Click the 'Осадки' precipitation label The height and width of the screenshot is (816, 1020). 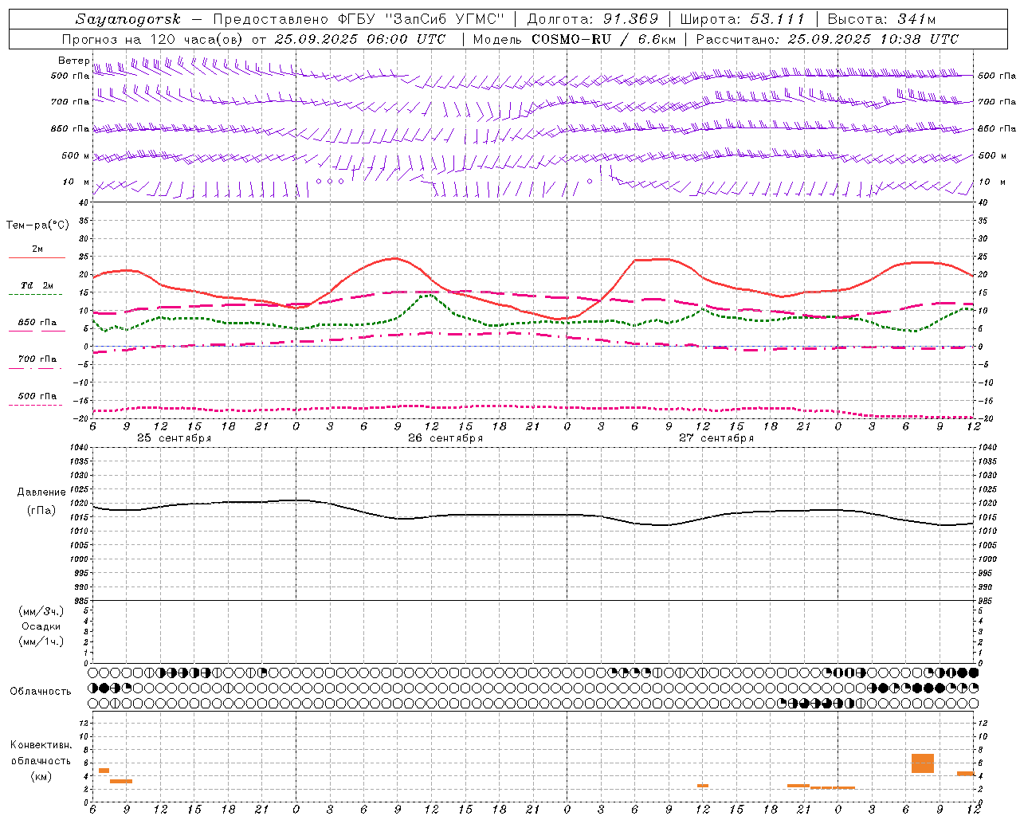41,626
